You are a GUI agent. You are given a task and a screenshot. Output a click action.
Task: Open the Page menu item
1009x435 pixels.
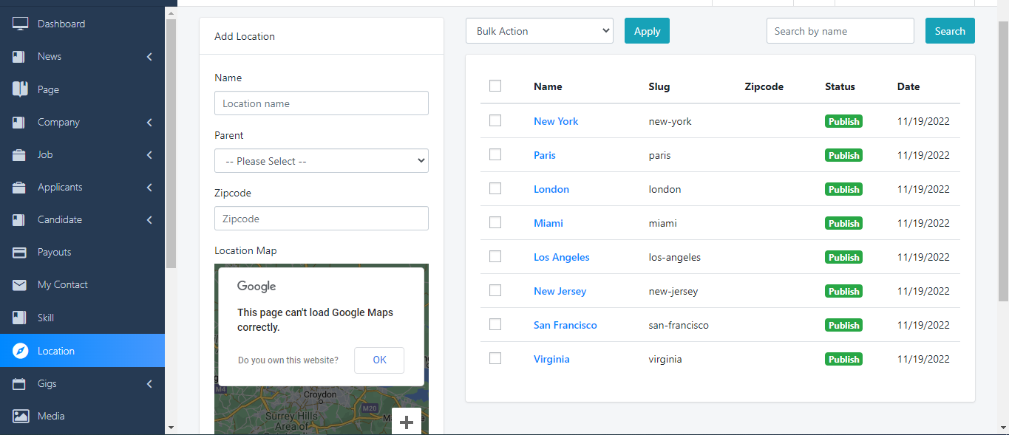point(48,89)
